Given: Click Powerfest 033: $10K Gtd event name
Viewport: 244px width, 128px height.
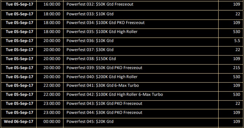Looking at the screenshot, I should [90, 14].
